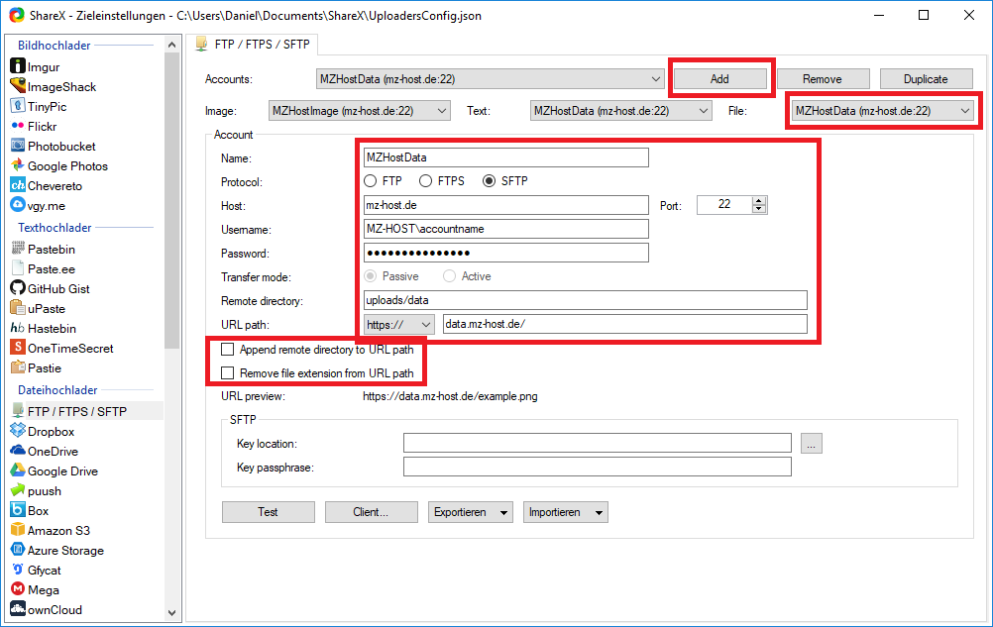Increase the Port number with up arrow

click(759, 200)
